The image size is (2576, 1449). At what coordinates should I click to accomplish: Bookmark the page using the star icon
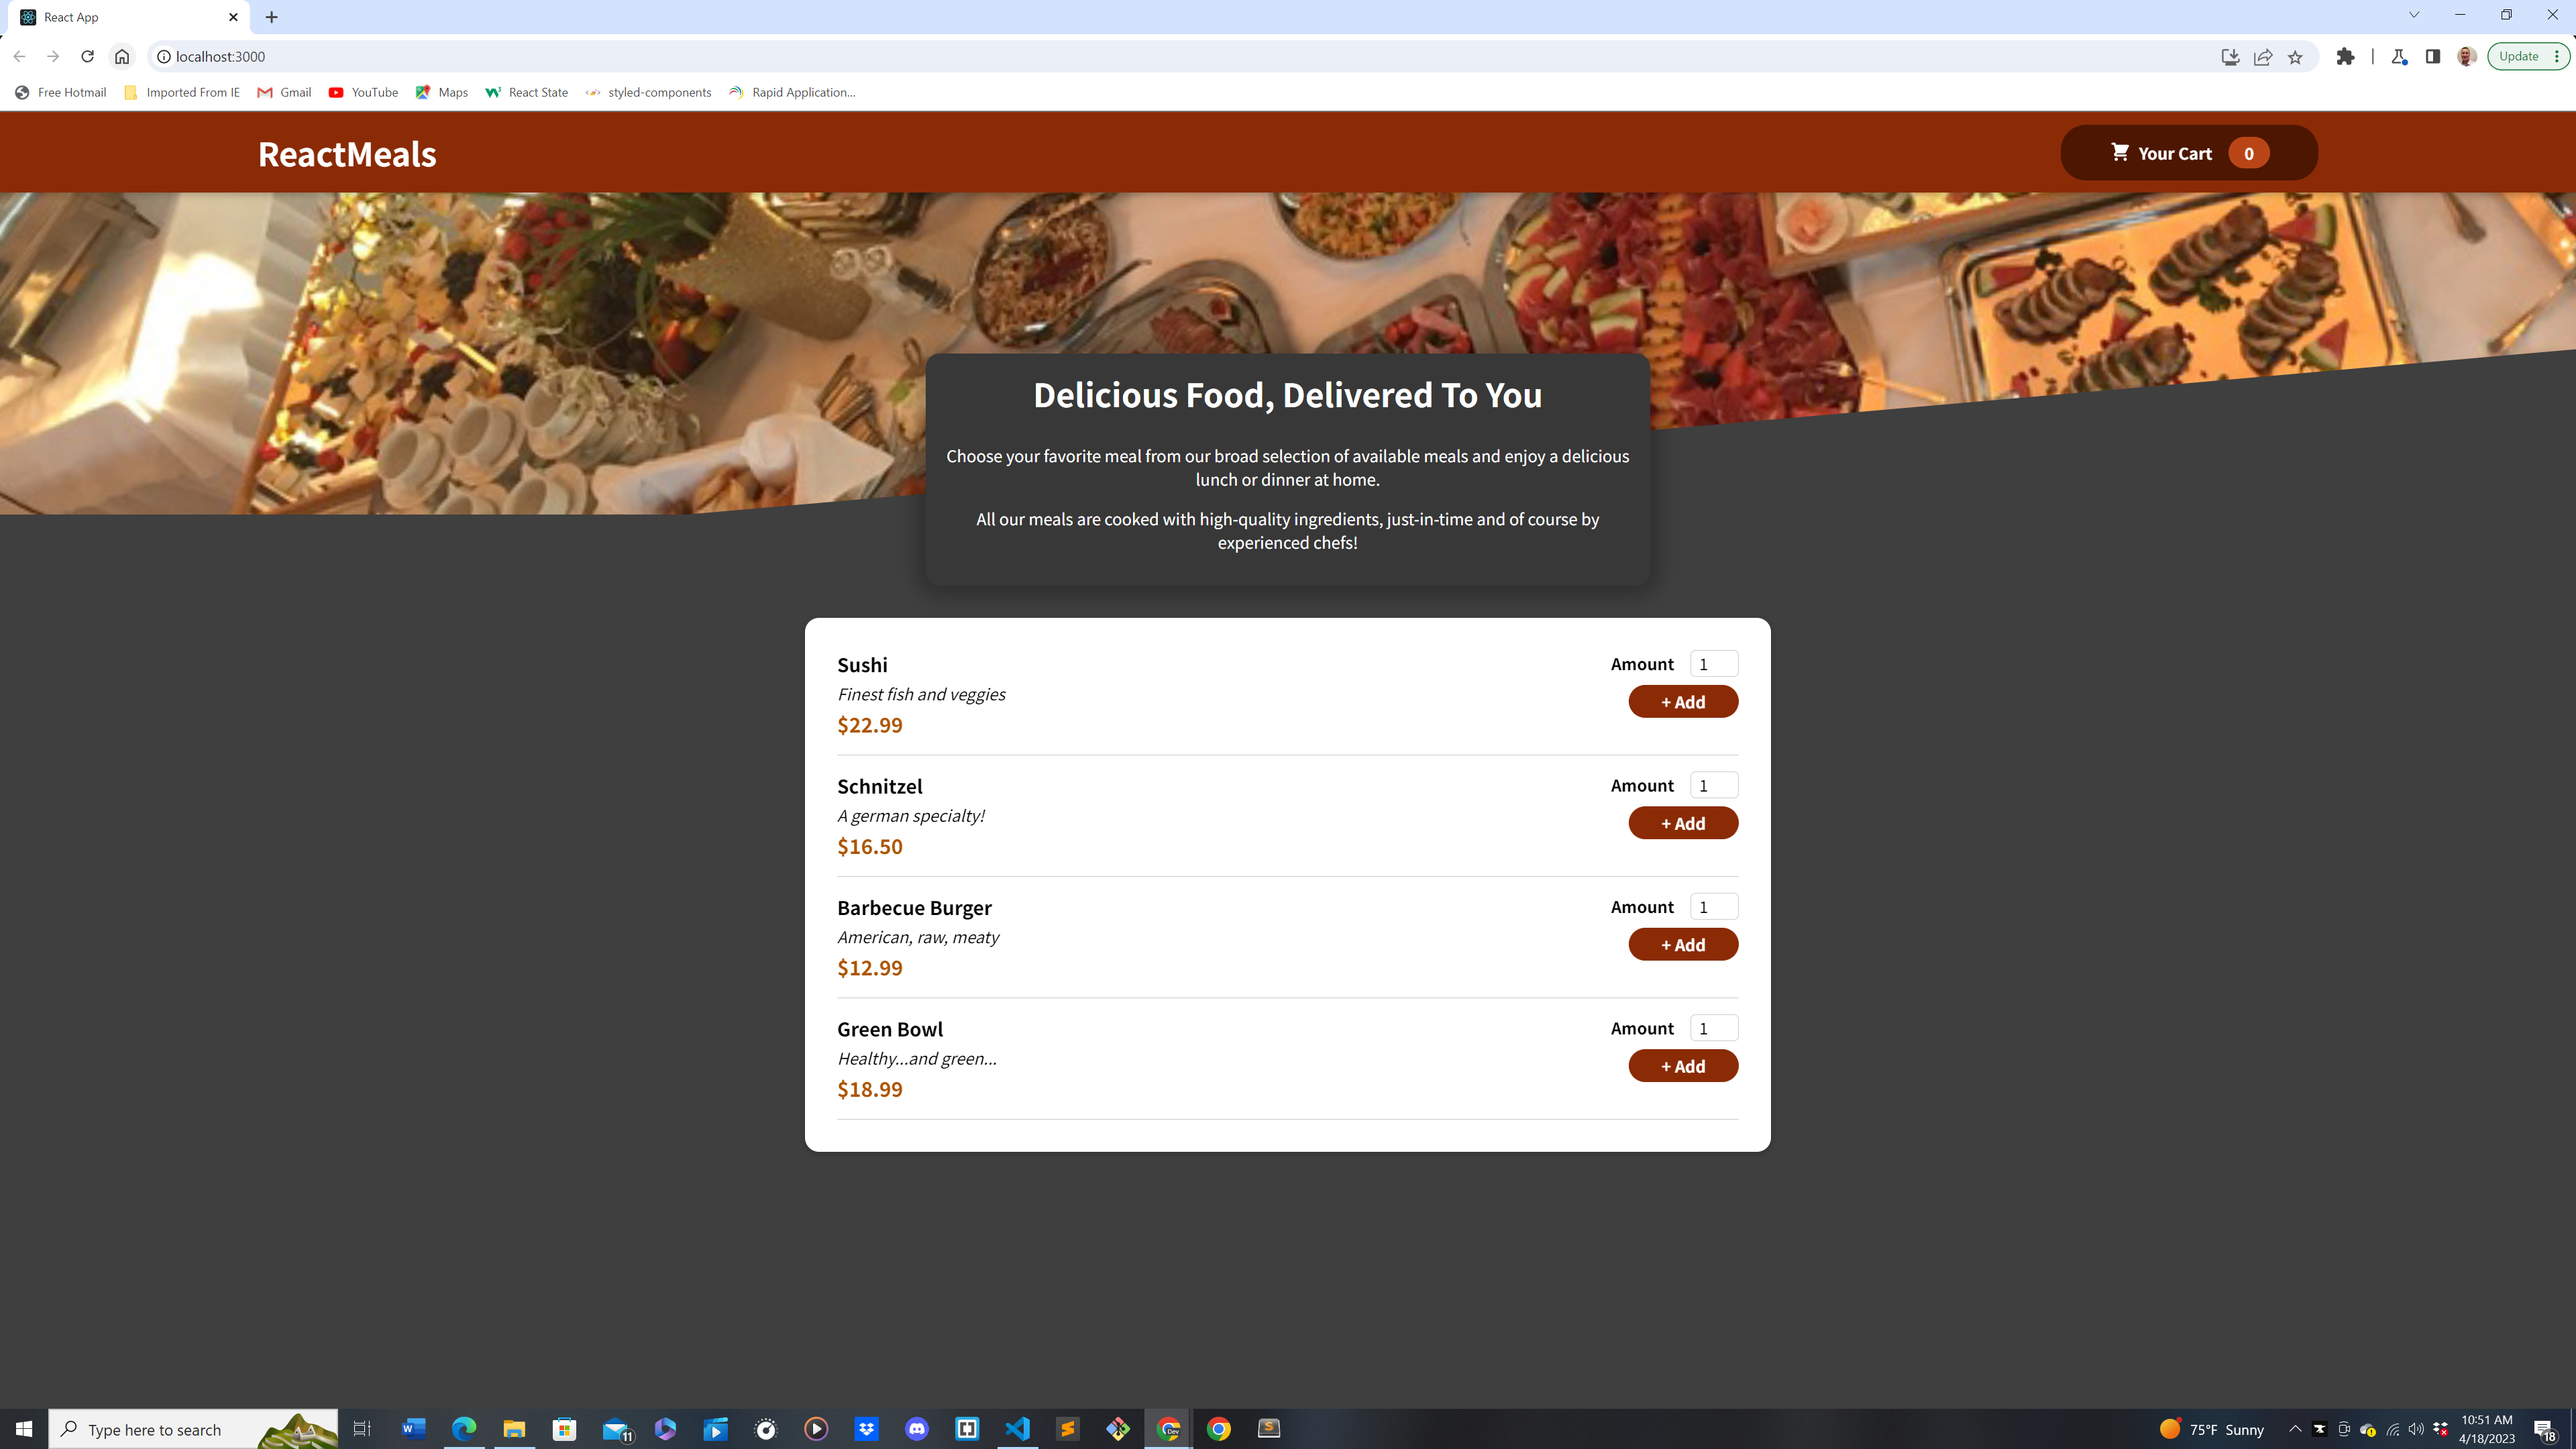pos(2295,56)
